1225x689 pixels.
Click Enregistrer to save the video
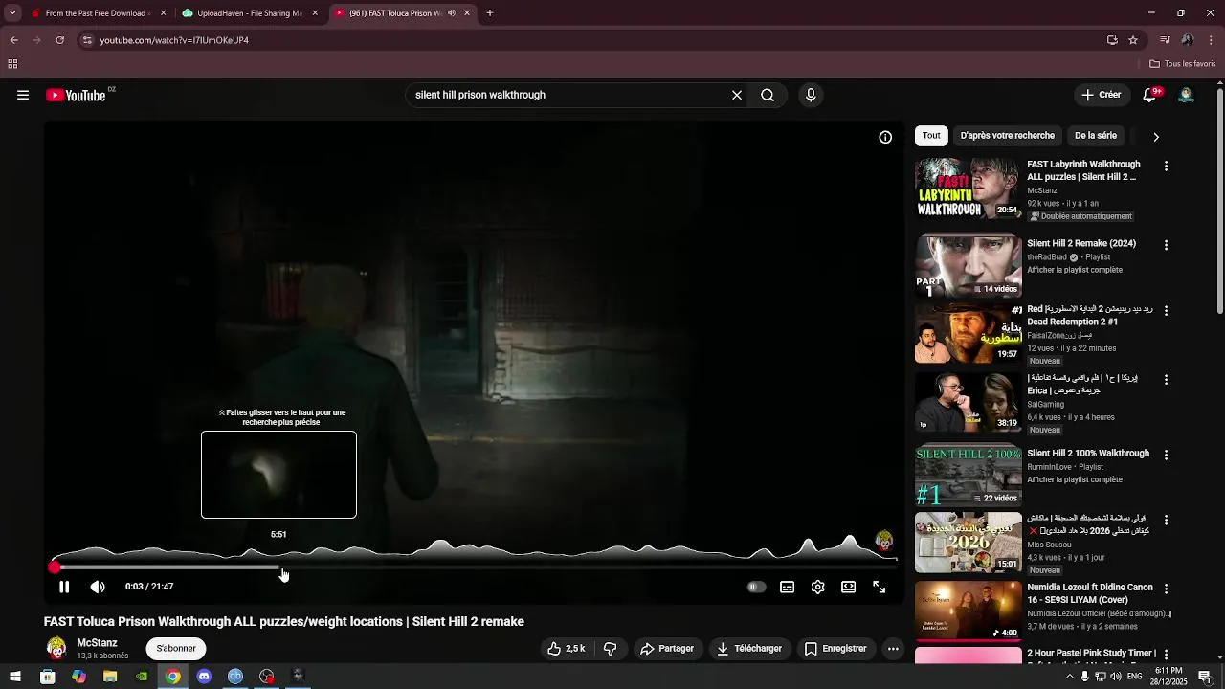point(835,648)
